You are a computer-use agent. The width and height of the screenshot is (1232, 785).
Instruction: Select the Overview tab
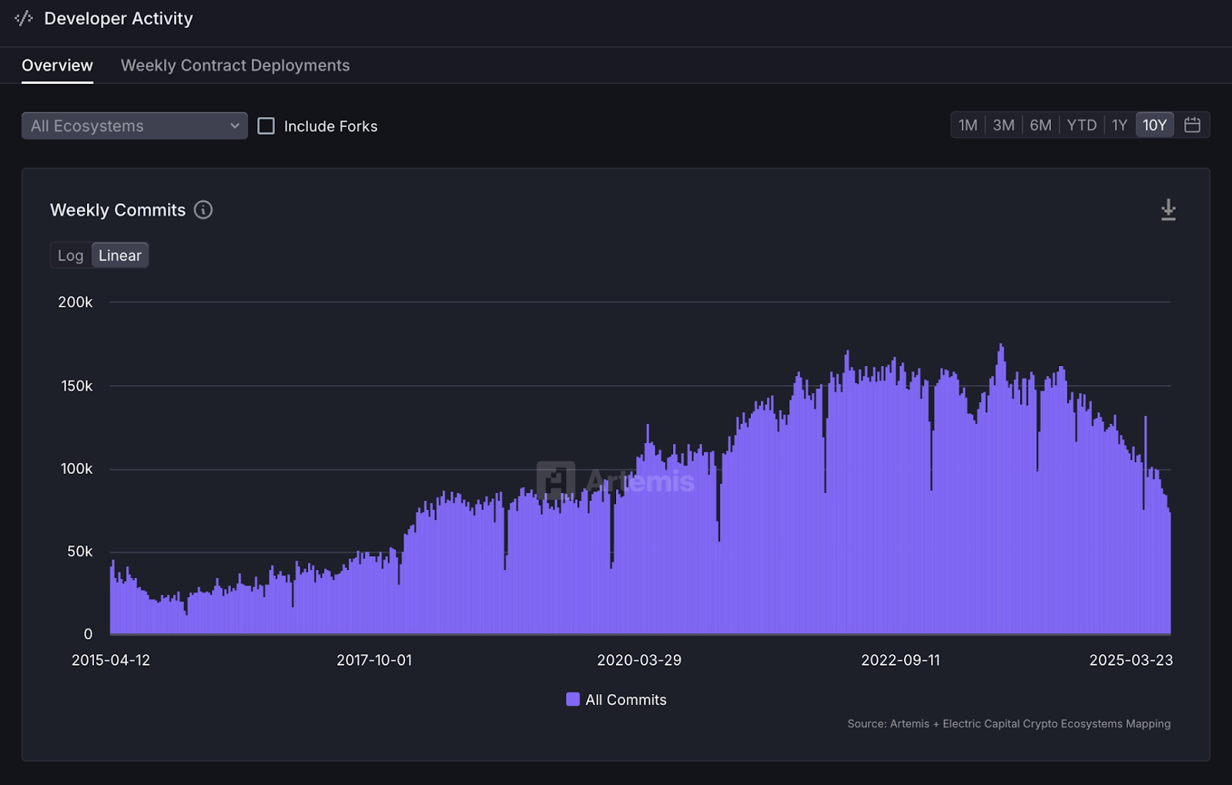coord(57,65)
